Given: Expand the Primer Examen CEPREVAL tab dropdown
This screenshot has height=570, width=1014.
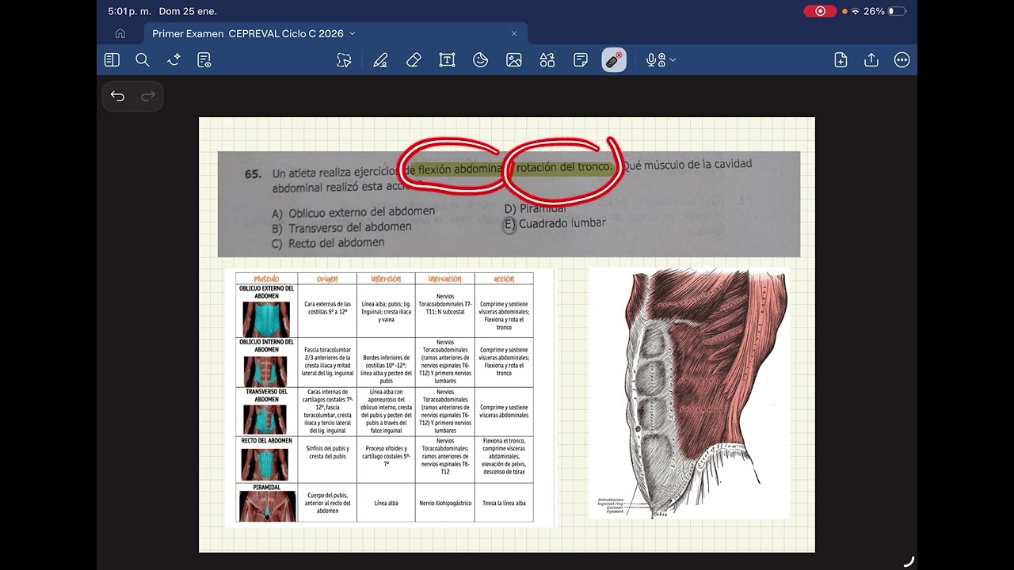Looking at the screenshot, I should point(353,33).
